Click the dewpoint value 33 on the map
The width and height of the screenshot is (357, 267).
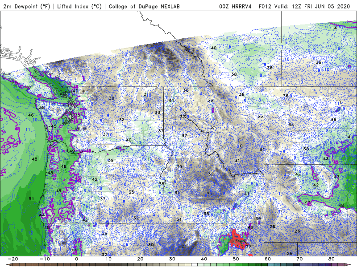(x=158, y=113)
